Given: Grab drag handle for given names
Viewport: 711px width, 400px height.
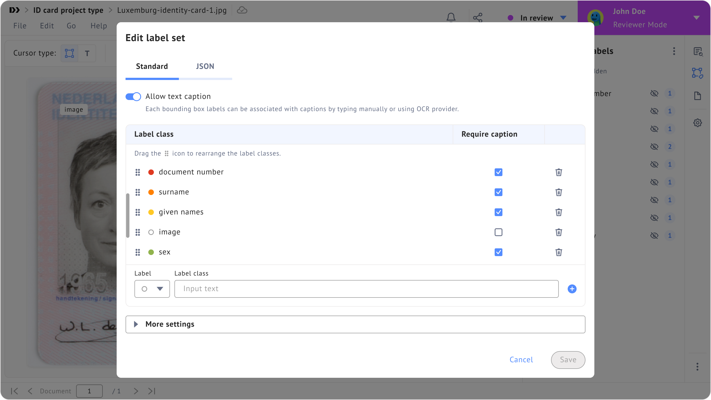Looking at the screenshot, I should click(138, 212).
